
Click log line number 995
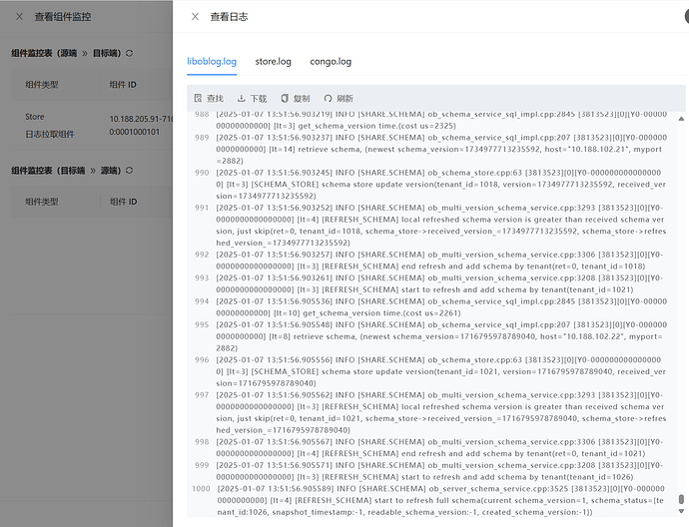point(202,325)
